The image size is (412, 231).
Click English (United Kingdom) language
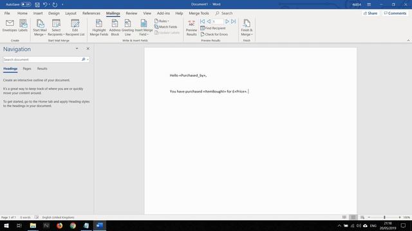58,218
